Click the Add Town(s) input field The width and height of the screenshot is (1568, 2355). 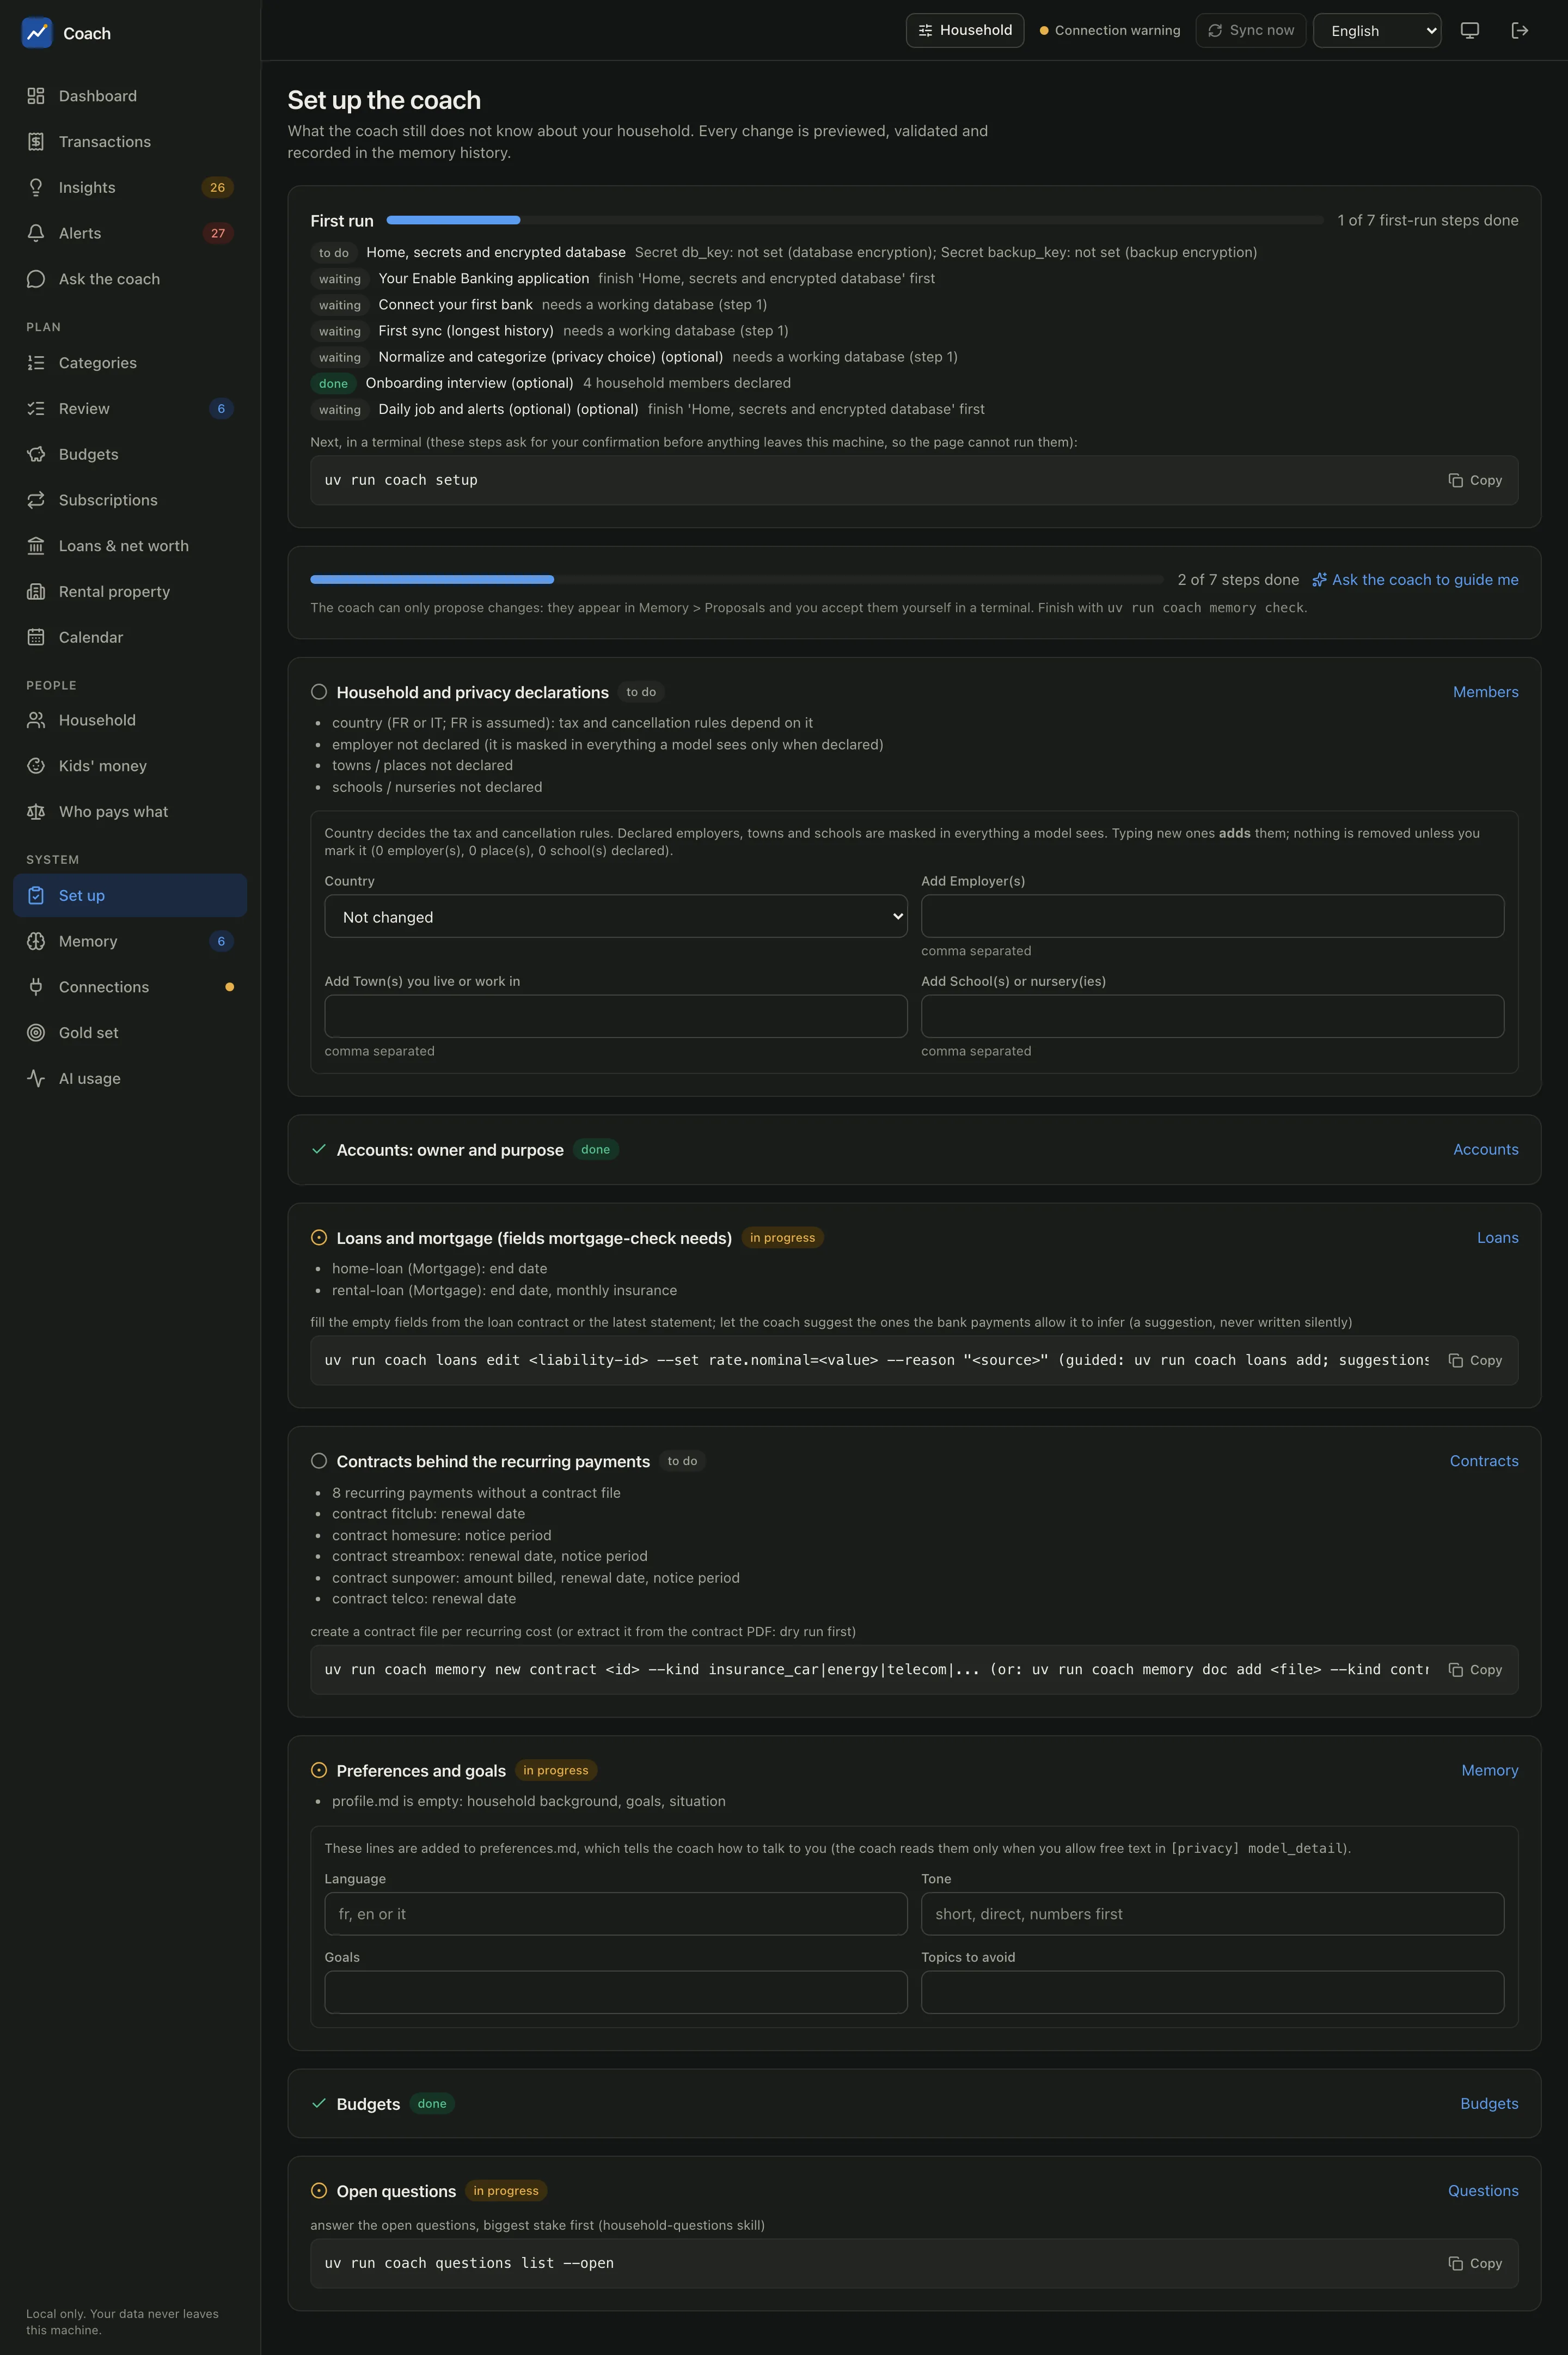616,1016
